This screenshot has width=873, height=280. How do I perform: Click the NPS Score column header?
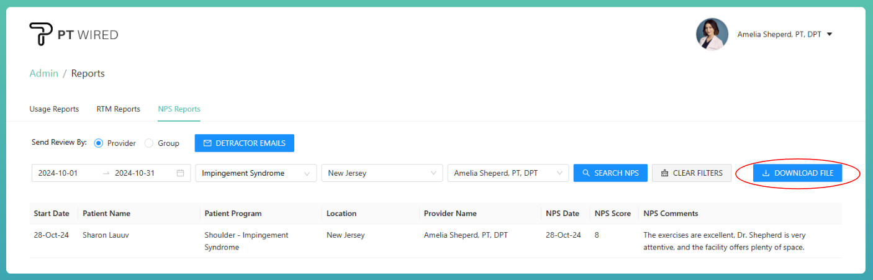[612, 214]
